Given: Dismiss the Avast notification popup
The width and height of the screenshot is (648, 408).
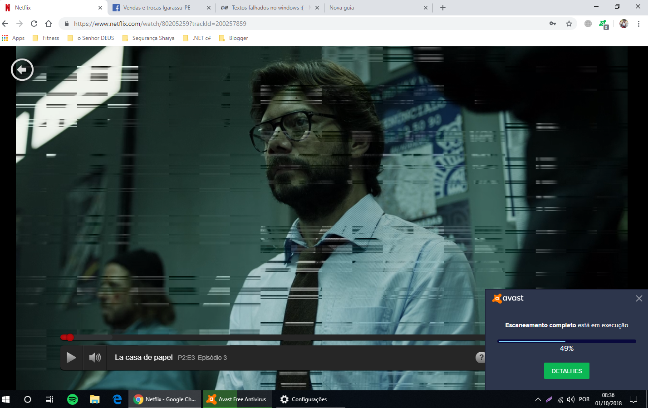Looking at the screenshot, I should pyautogui.click(x=639, y=298).
